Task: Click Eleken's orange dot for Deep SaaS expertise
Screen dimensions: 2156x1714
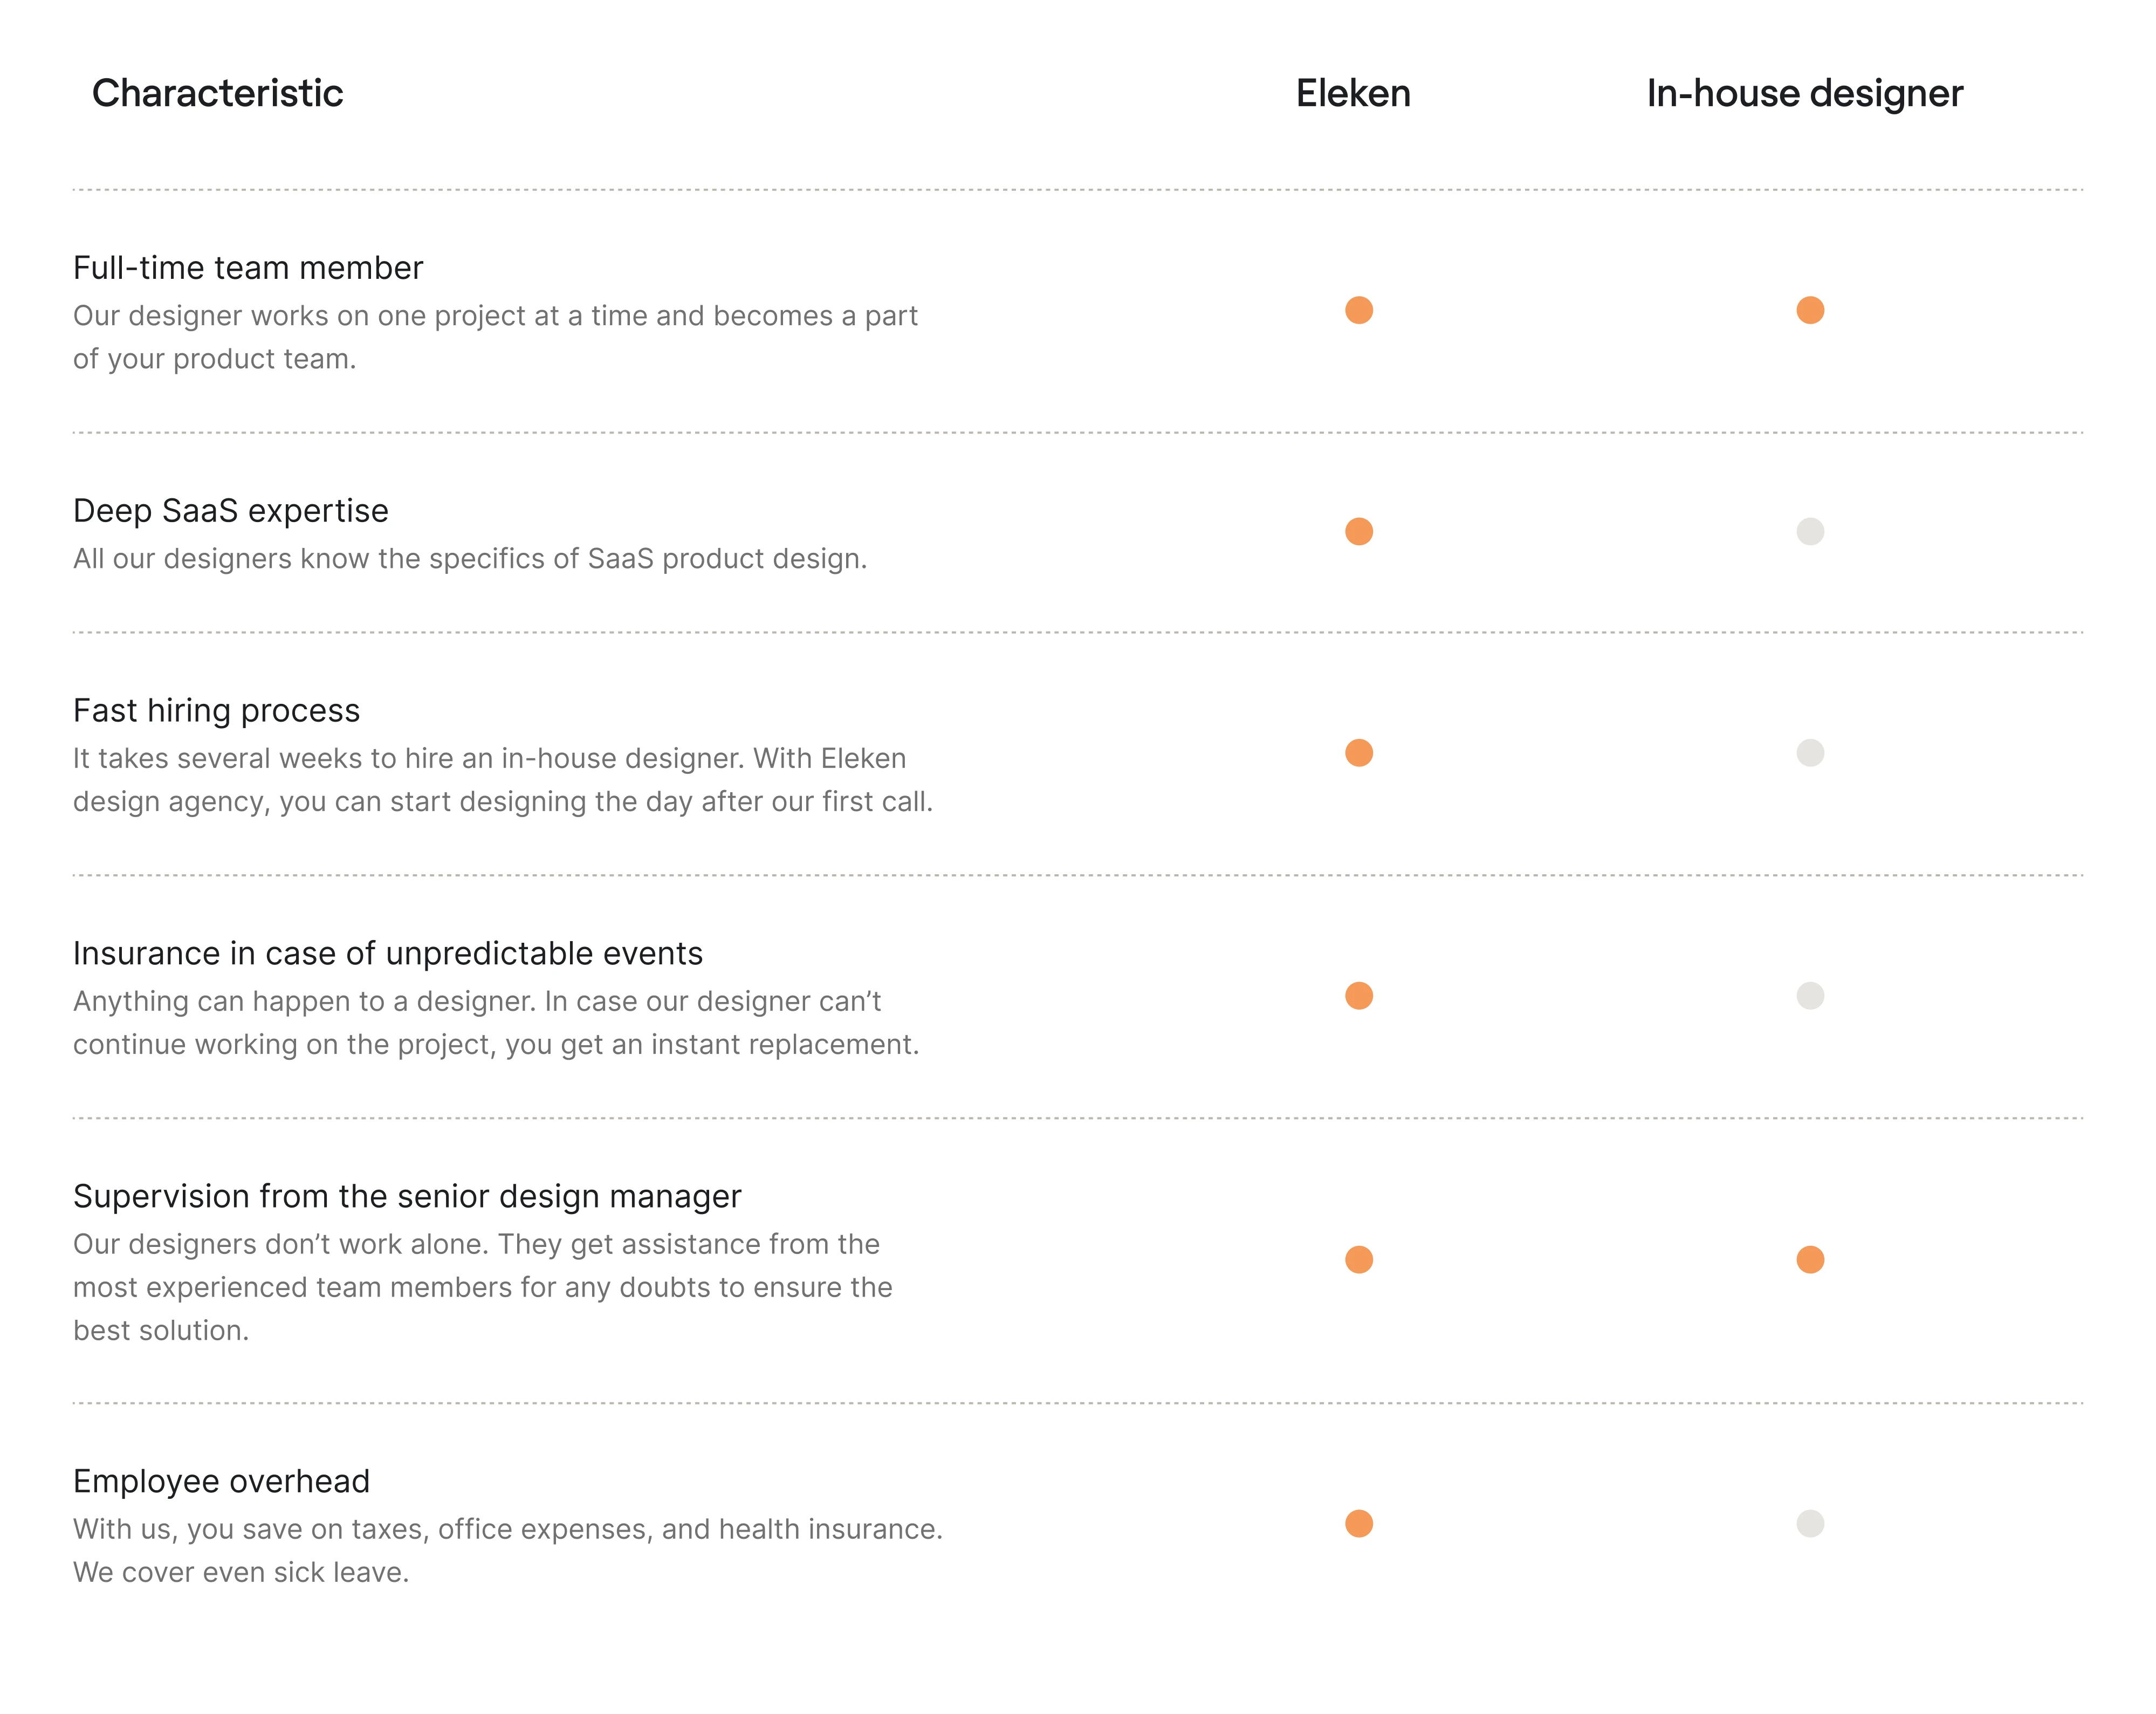Action: pos(1359,531)
